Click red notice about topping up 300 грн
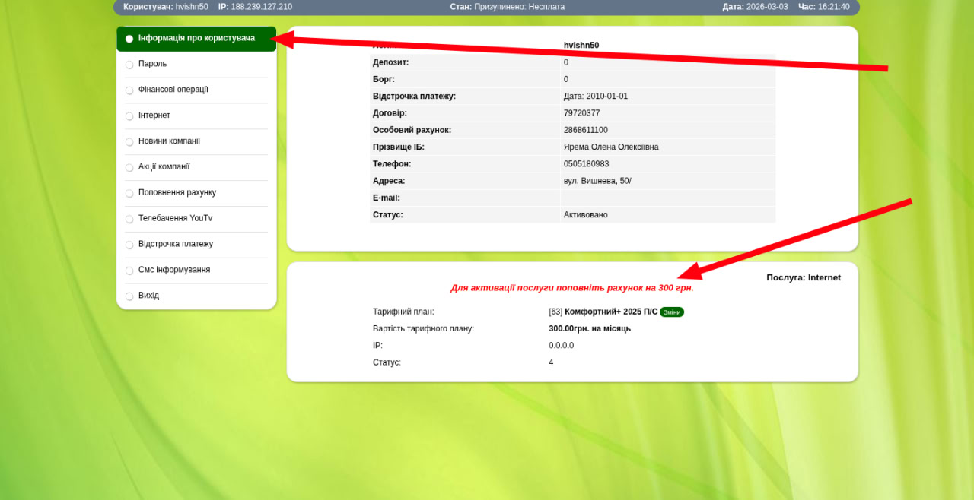The image size is (974, 500). pyautogui.click(x=572, y=287)
